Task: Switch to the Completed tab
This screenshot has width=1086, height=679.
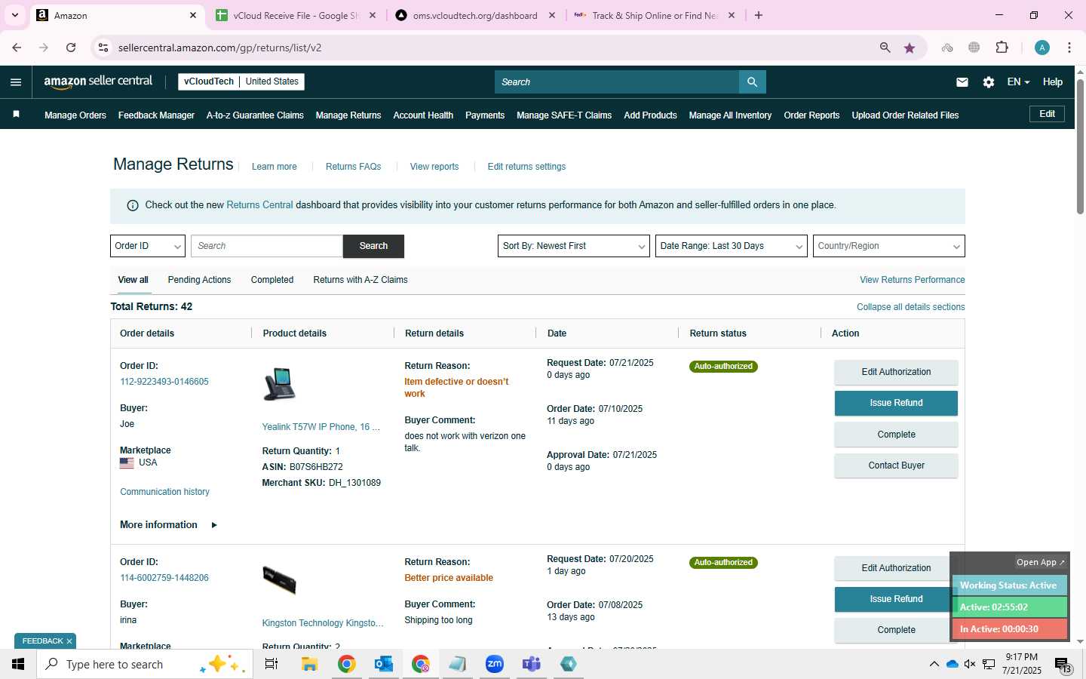Action: pyautogui.click(x=272, y=280)
